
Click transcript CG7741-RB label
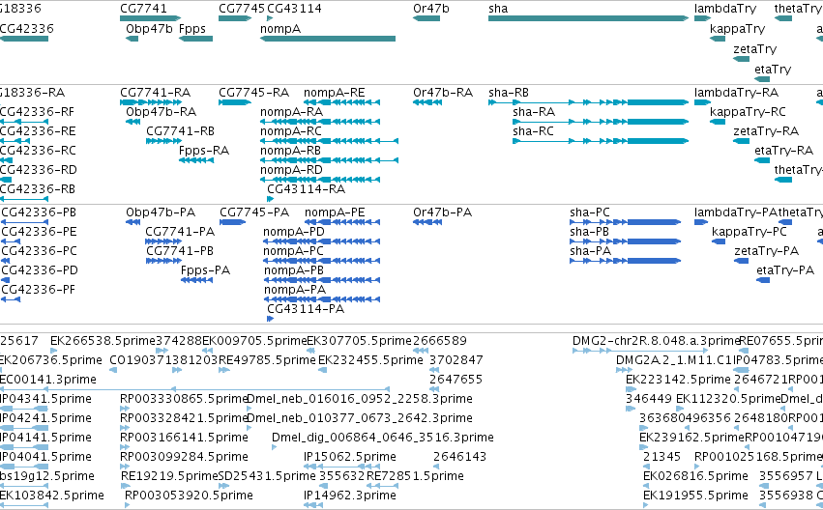coord(180,131)
